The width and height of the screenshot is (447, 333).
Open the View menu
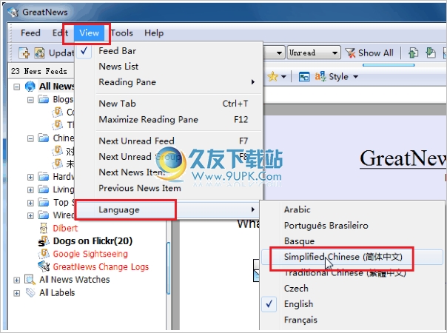pos(89,33)
